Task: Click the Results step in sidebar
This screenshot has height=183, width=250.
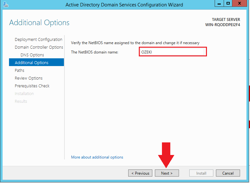Action: [21, 101]
